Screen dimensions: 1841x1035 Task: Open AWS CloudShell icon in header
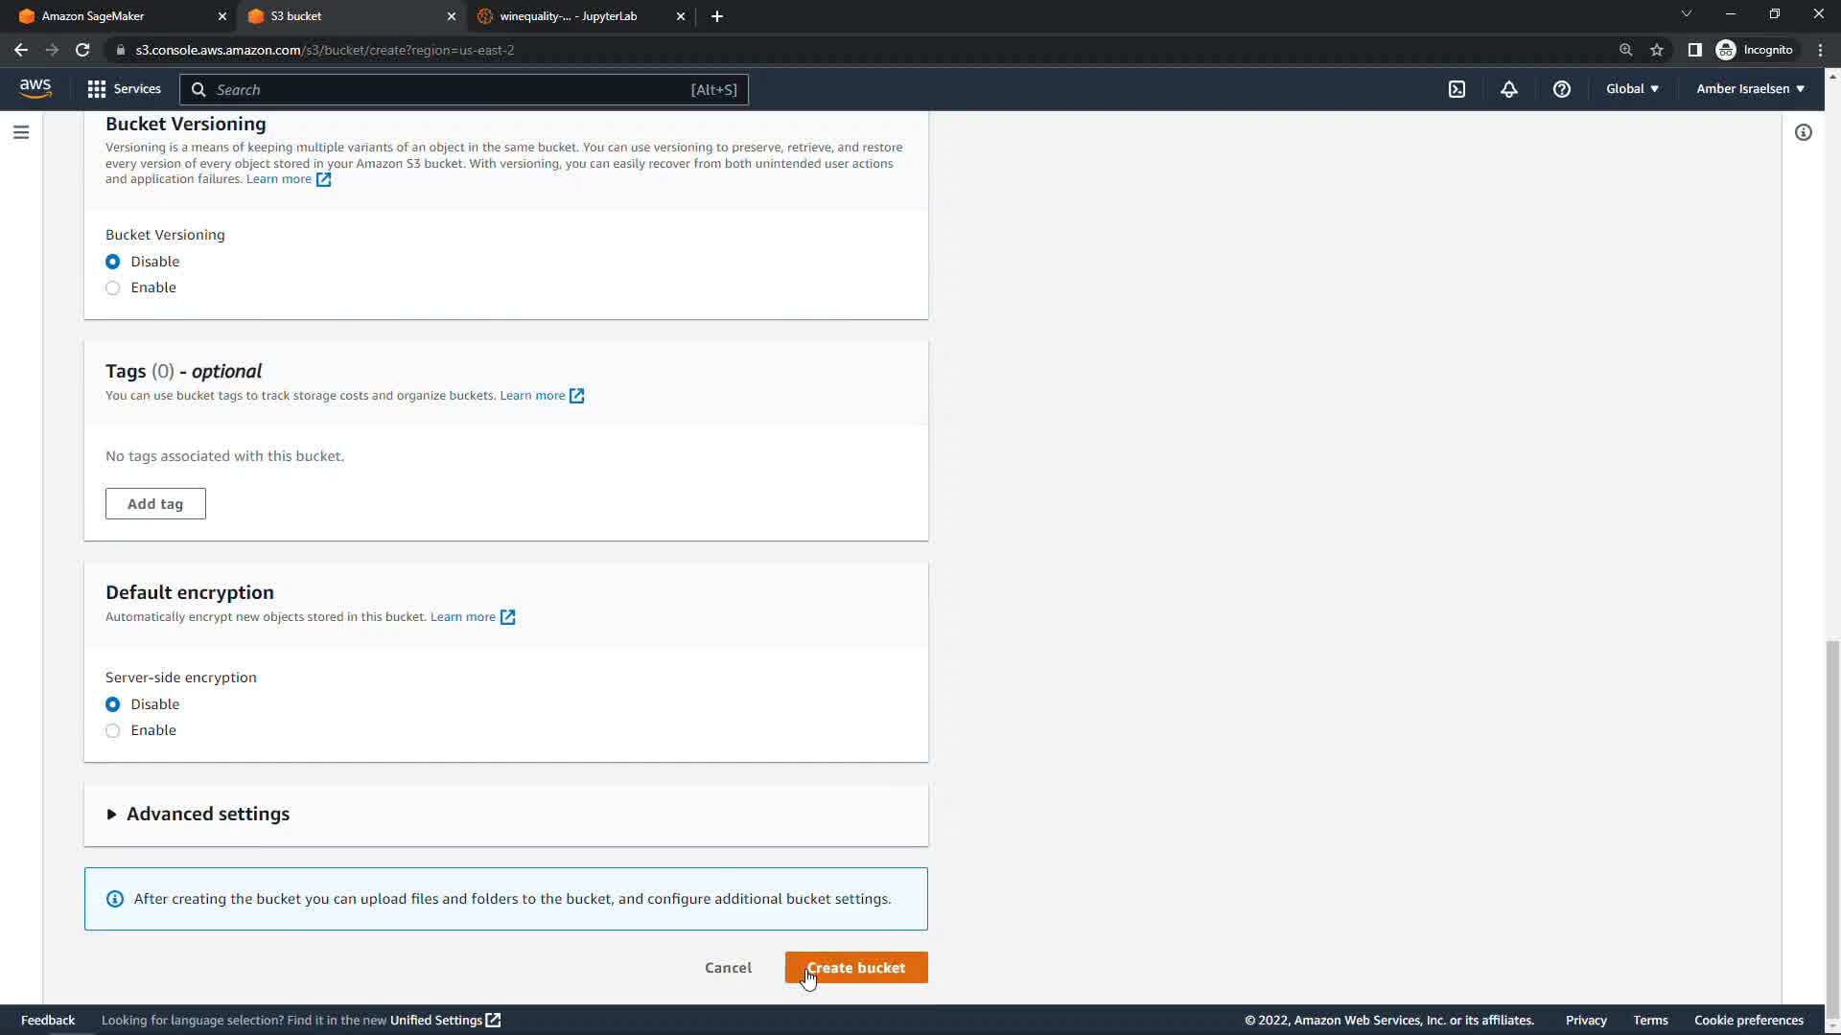point(1456,89)
